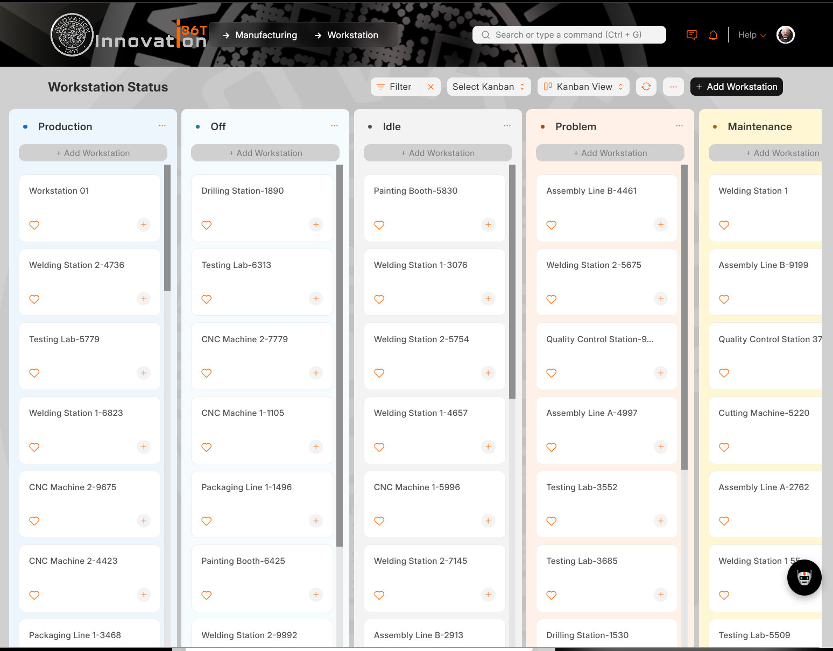
Task: Toggle heart on Painting Booth-5830 card
Action: click(x=379, y=225)
